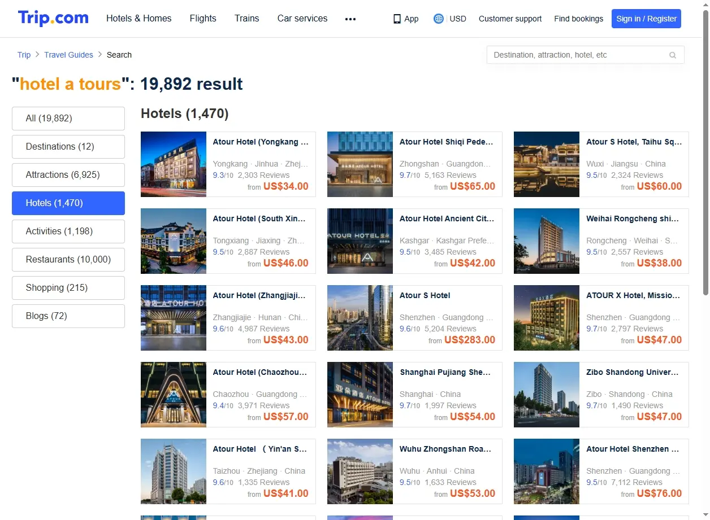Image resolution: width=710 pixels, height=520 pixels.
Task: Select the Shopping (215) filter
Action: (x=68, y=288)
